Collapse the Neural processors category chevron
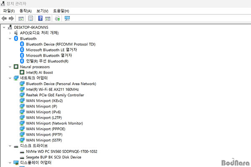The height and width of the screenshot is (167, 251). pos(10,67)
